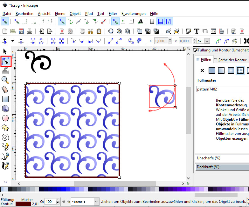This screenshot has width=249, height=207.
Task: Open the Align and Distribute icon
Action: pos(221,31)
